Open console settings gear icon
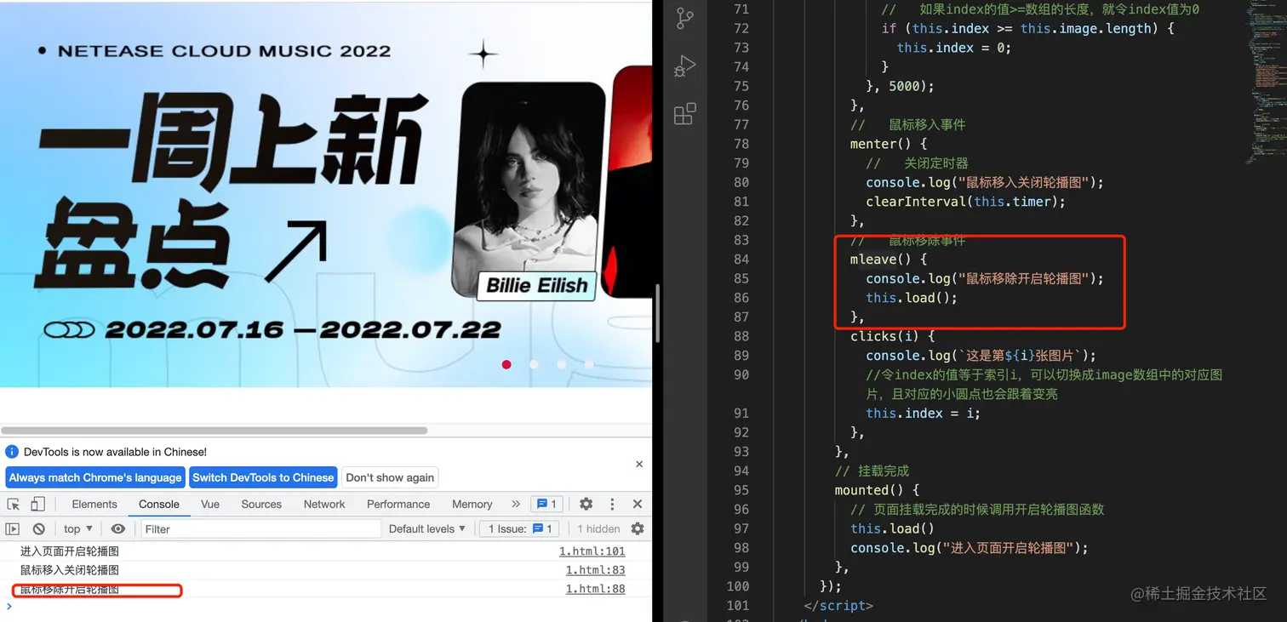The image size is (1287, 622). (638, 528)
